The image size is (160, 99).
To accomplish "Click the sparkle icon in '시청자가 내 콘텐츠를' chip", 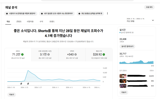I will 7,14.
